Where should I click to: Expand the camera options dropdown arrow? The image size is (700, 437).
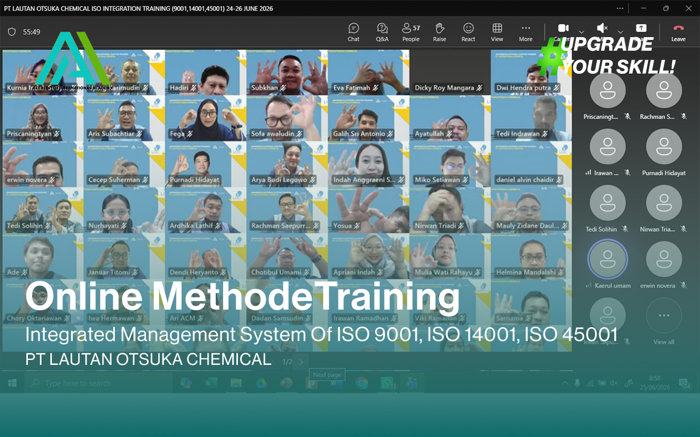point(581,32)
